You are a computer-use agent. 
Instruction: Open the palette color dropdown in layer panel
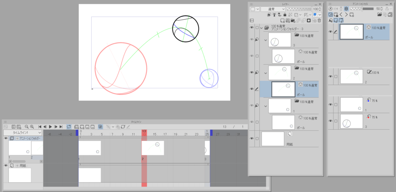point(255,9)
